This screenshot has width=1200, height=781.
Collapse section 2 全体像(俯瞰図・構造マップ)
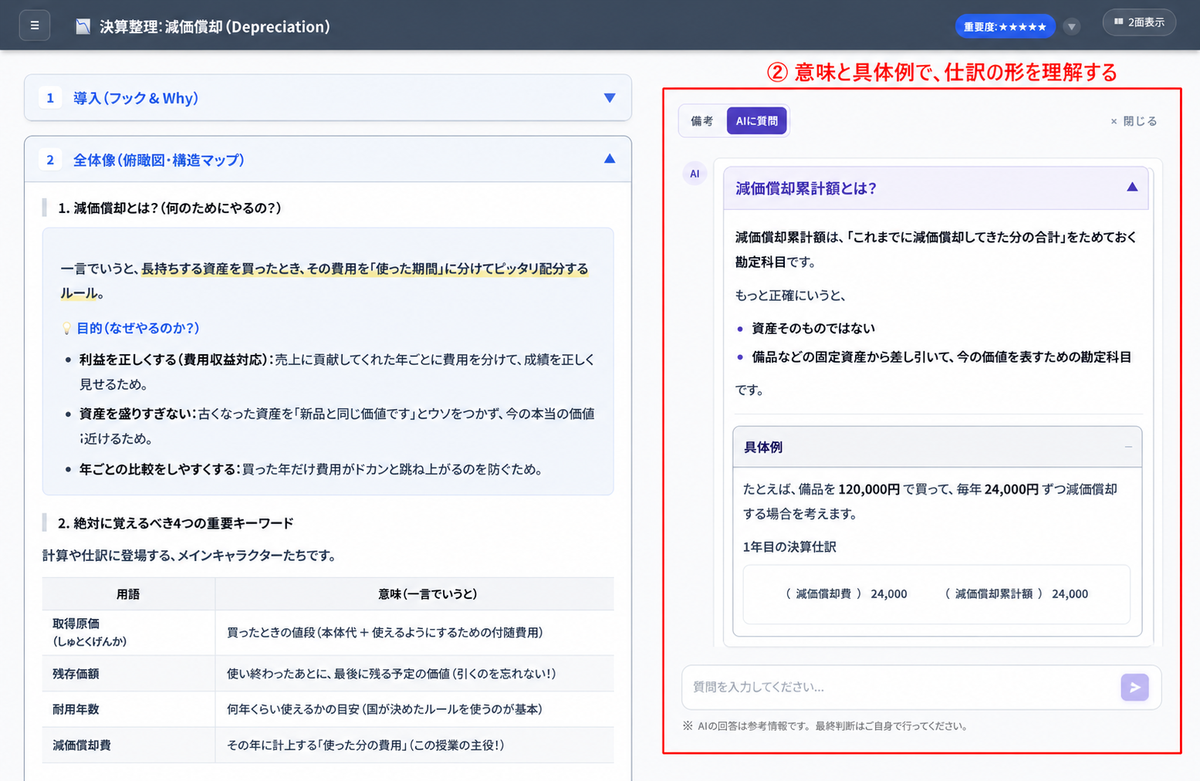point(328,160)
